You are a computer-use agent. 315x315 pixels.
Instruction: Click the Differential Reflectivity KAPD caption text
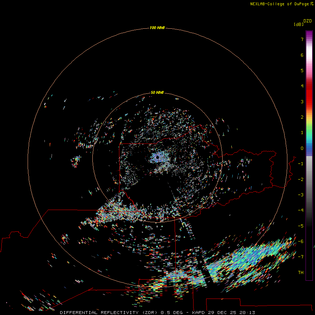tap(157, 313)
